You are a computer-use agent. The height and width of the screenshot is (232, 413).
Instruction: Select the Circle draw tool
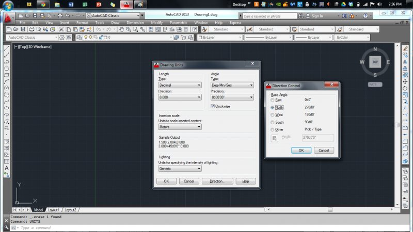(7, 88)
